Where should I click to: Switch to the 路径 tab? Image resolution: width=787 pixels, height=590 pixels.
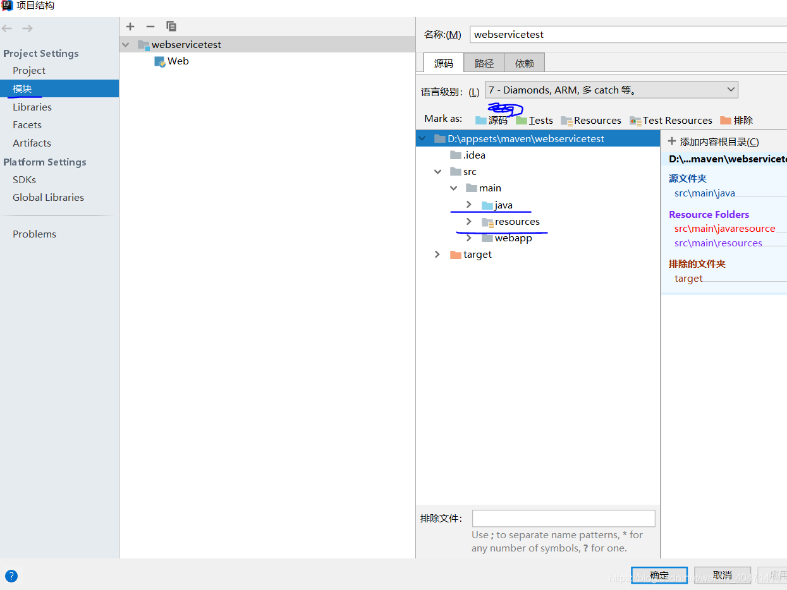pyautogui.click(x=484, y=63)
